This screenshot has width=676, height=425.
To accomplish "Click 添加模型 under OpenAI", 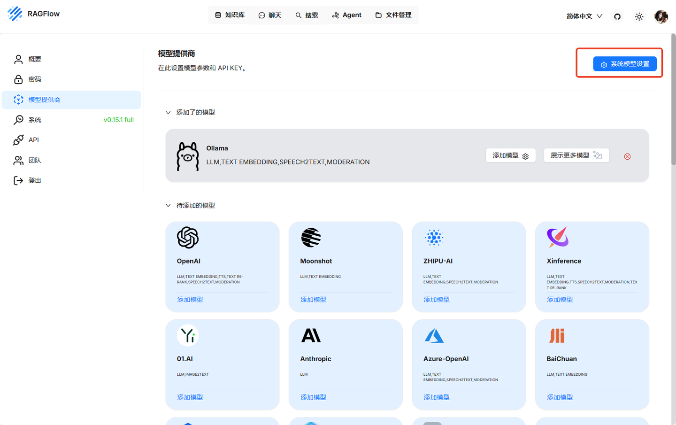I will (190, 300).
